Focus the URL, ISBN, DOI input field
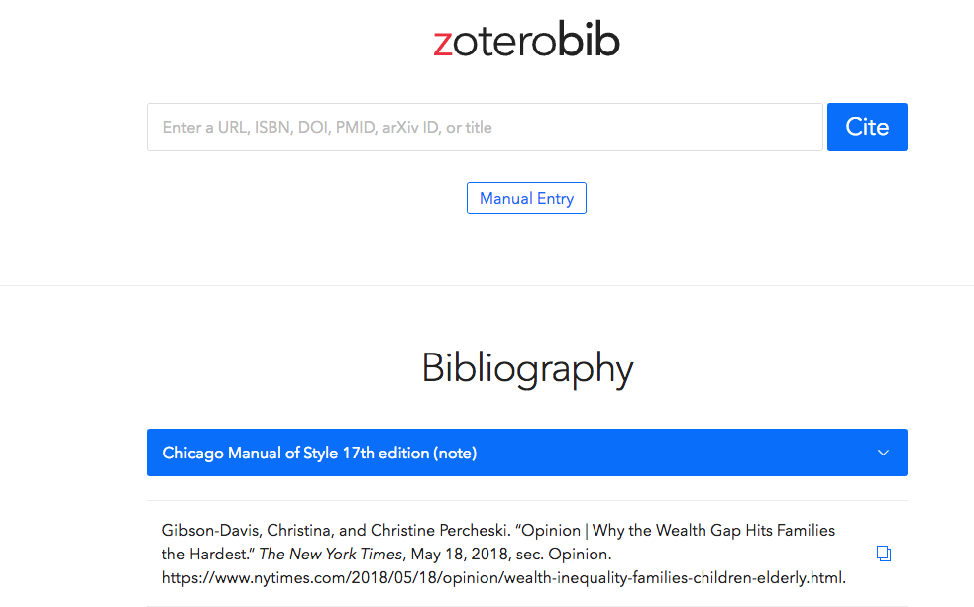Screen dimensions: 974x607 (x=485, y=127)
